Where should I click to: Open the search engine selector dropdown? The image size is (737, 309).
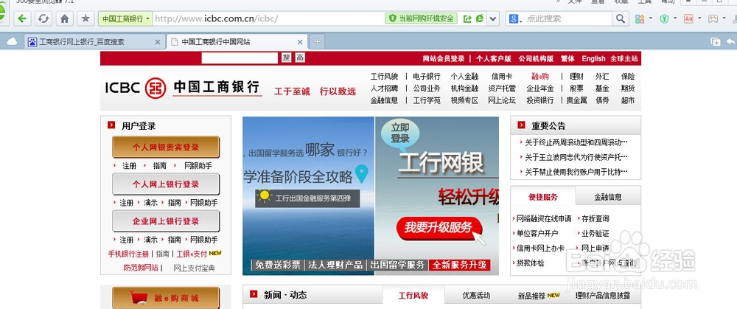516,19
